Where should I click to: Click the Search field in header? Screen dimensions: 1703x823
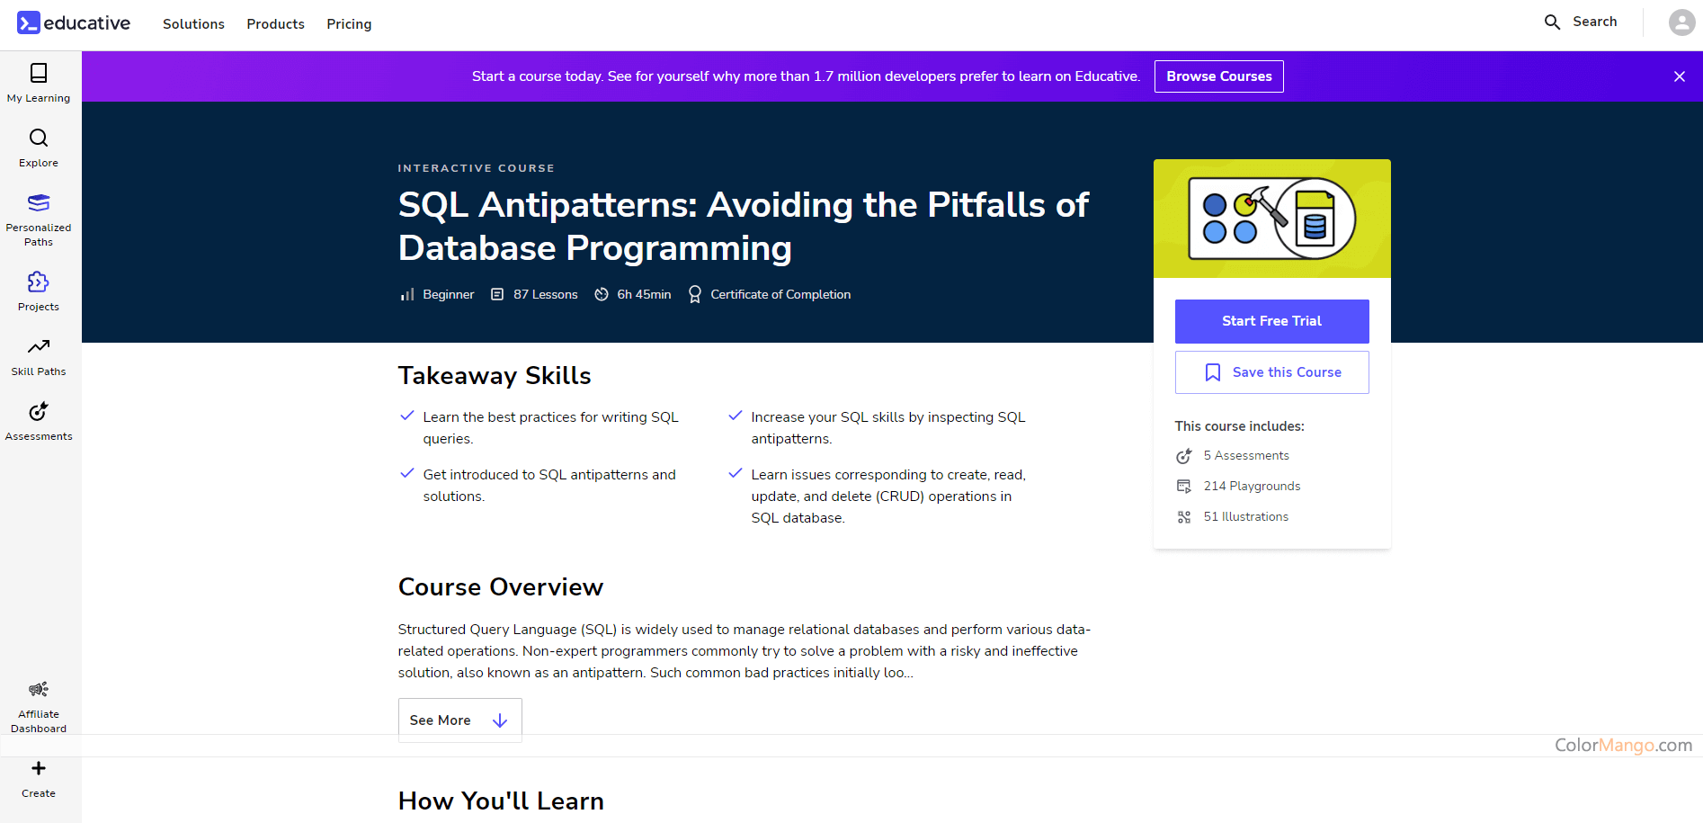coord(1582,22)
